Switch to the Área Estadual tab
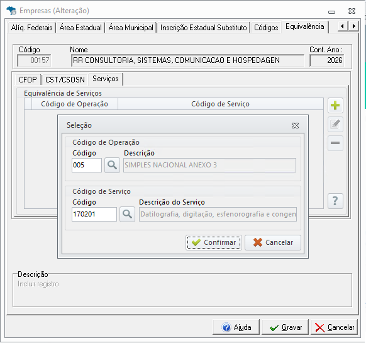Image resolution: width=366 pixels, height=343 pixels. click(x=80, y=28)
